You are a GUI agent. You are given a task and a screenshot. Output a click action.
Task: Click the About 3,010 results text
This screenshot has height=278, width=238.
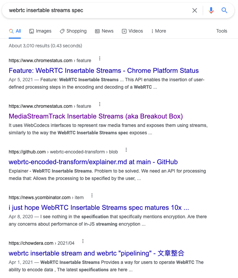[x=45, y=46]
